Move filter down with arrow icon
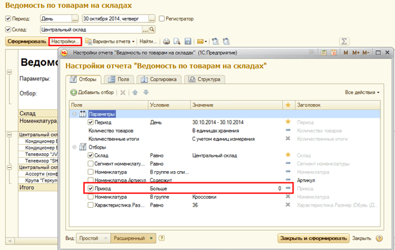 click(146, 93)
